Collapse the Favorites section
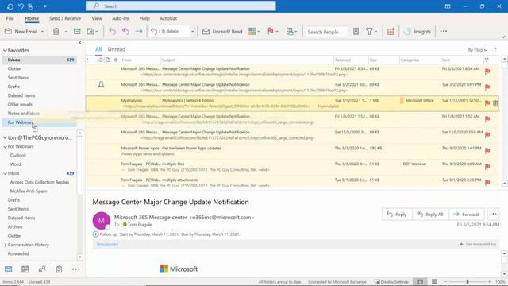This screenshot has height=286, width=508. click(x=5, y=51)
